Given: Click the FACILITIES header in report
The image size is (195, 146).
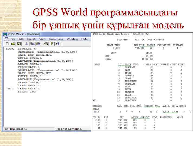Looking at the screenshot, I should (x=164, y=45).
